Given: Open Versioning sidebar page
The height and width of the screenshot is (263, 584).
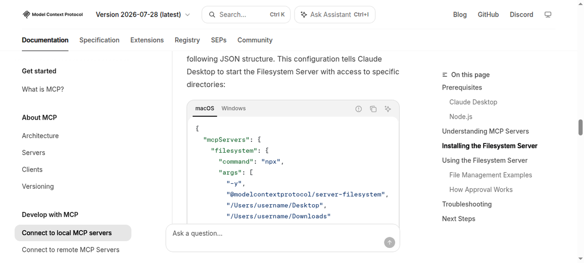Looking at the screenshot, I should tap(38, 186).
